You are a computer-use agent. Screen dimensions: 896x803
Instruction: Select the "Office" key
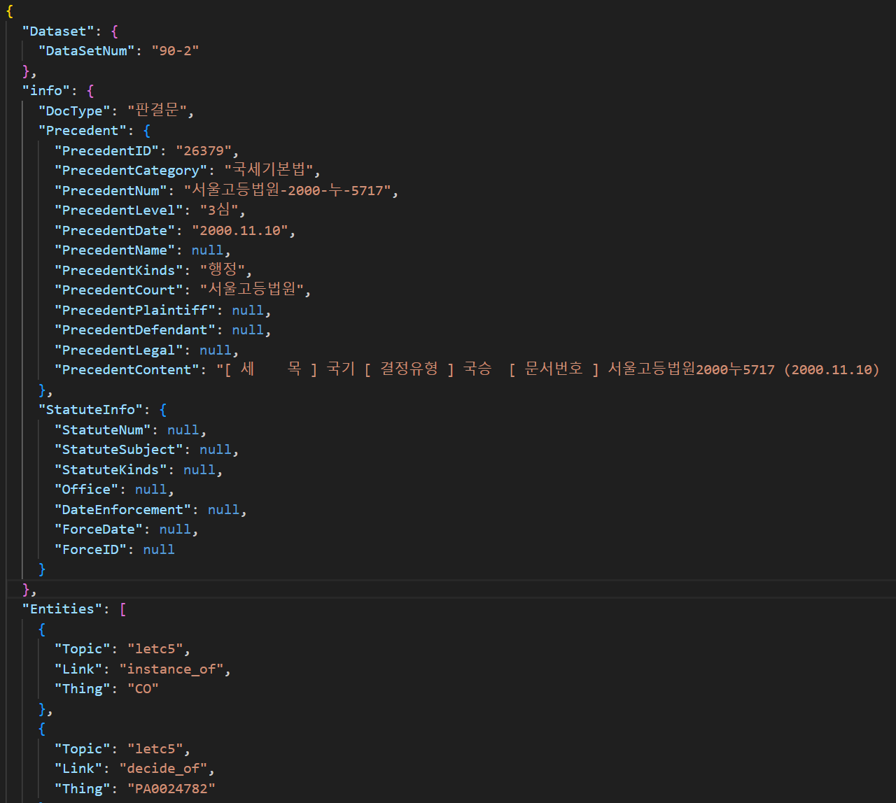click(x=87, y=490)
